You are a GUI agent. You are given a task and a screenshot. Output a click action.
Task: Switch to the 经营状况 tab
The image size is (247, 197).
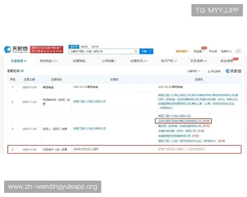click(x=139, y=61)
